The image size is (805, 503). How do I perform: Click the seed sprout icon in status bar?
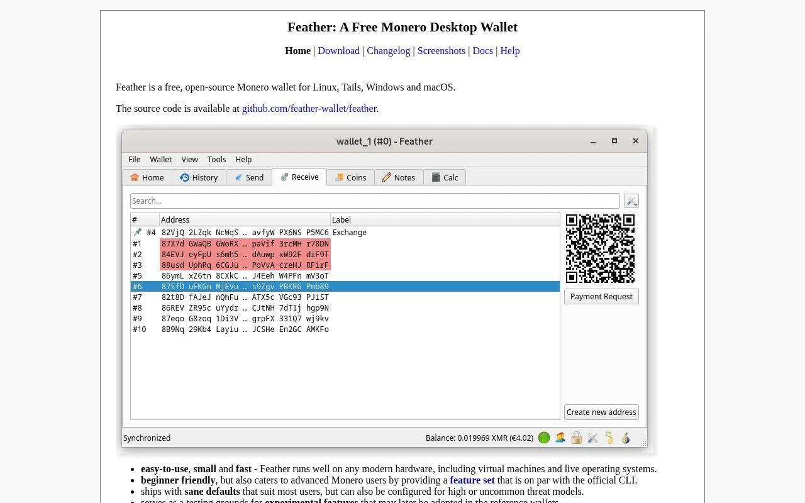[609, 438]
